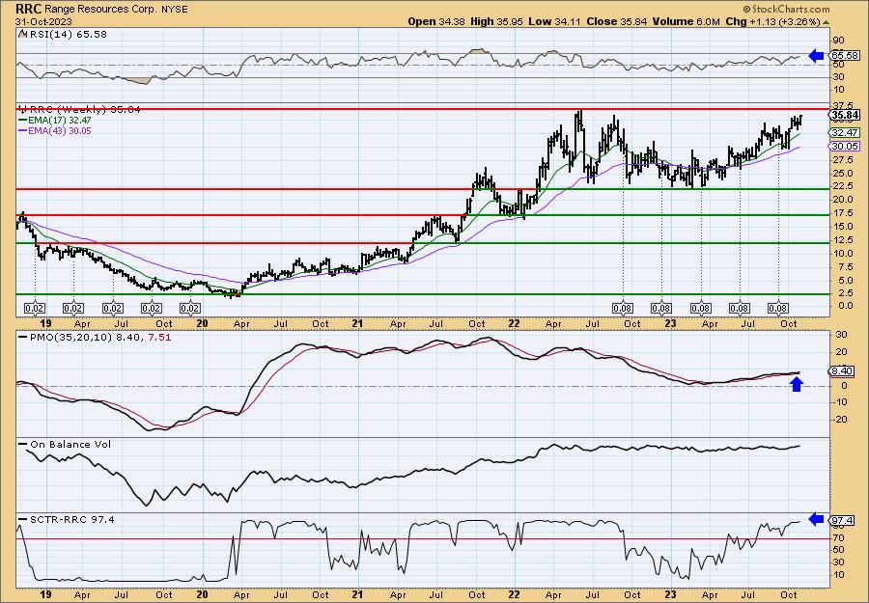The image size is (869, 603).
Task: Click the 22.5 price axis label
Action: click(x=842, y=186)
